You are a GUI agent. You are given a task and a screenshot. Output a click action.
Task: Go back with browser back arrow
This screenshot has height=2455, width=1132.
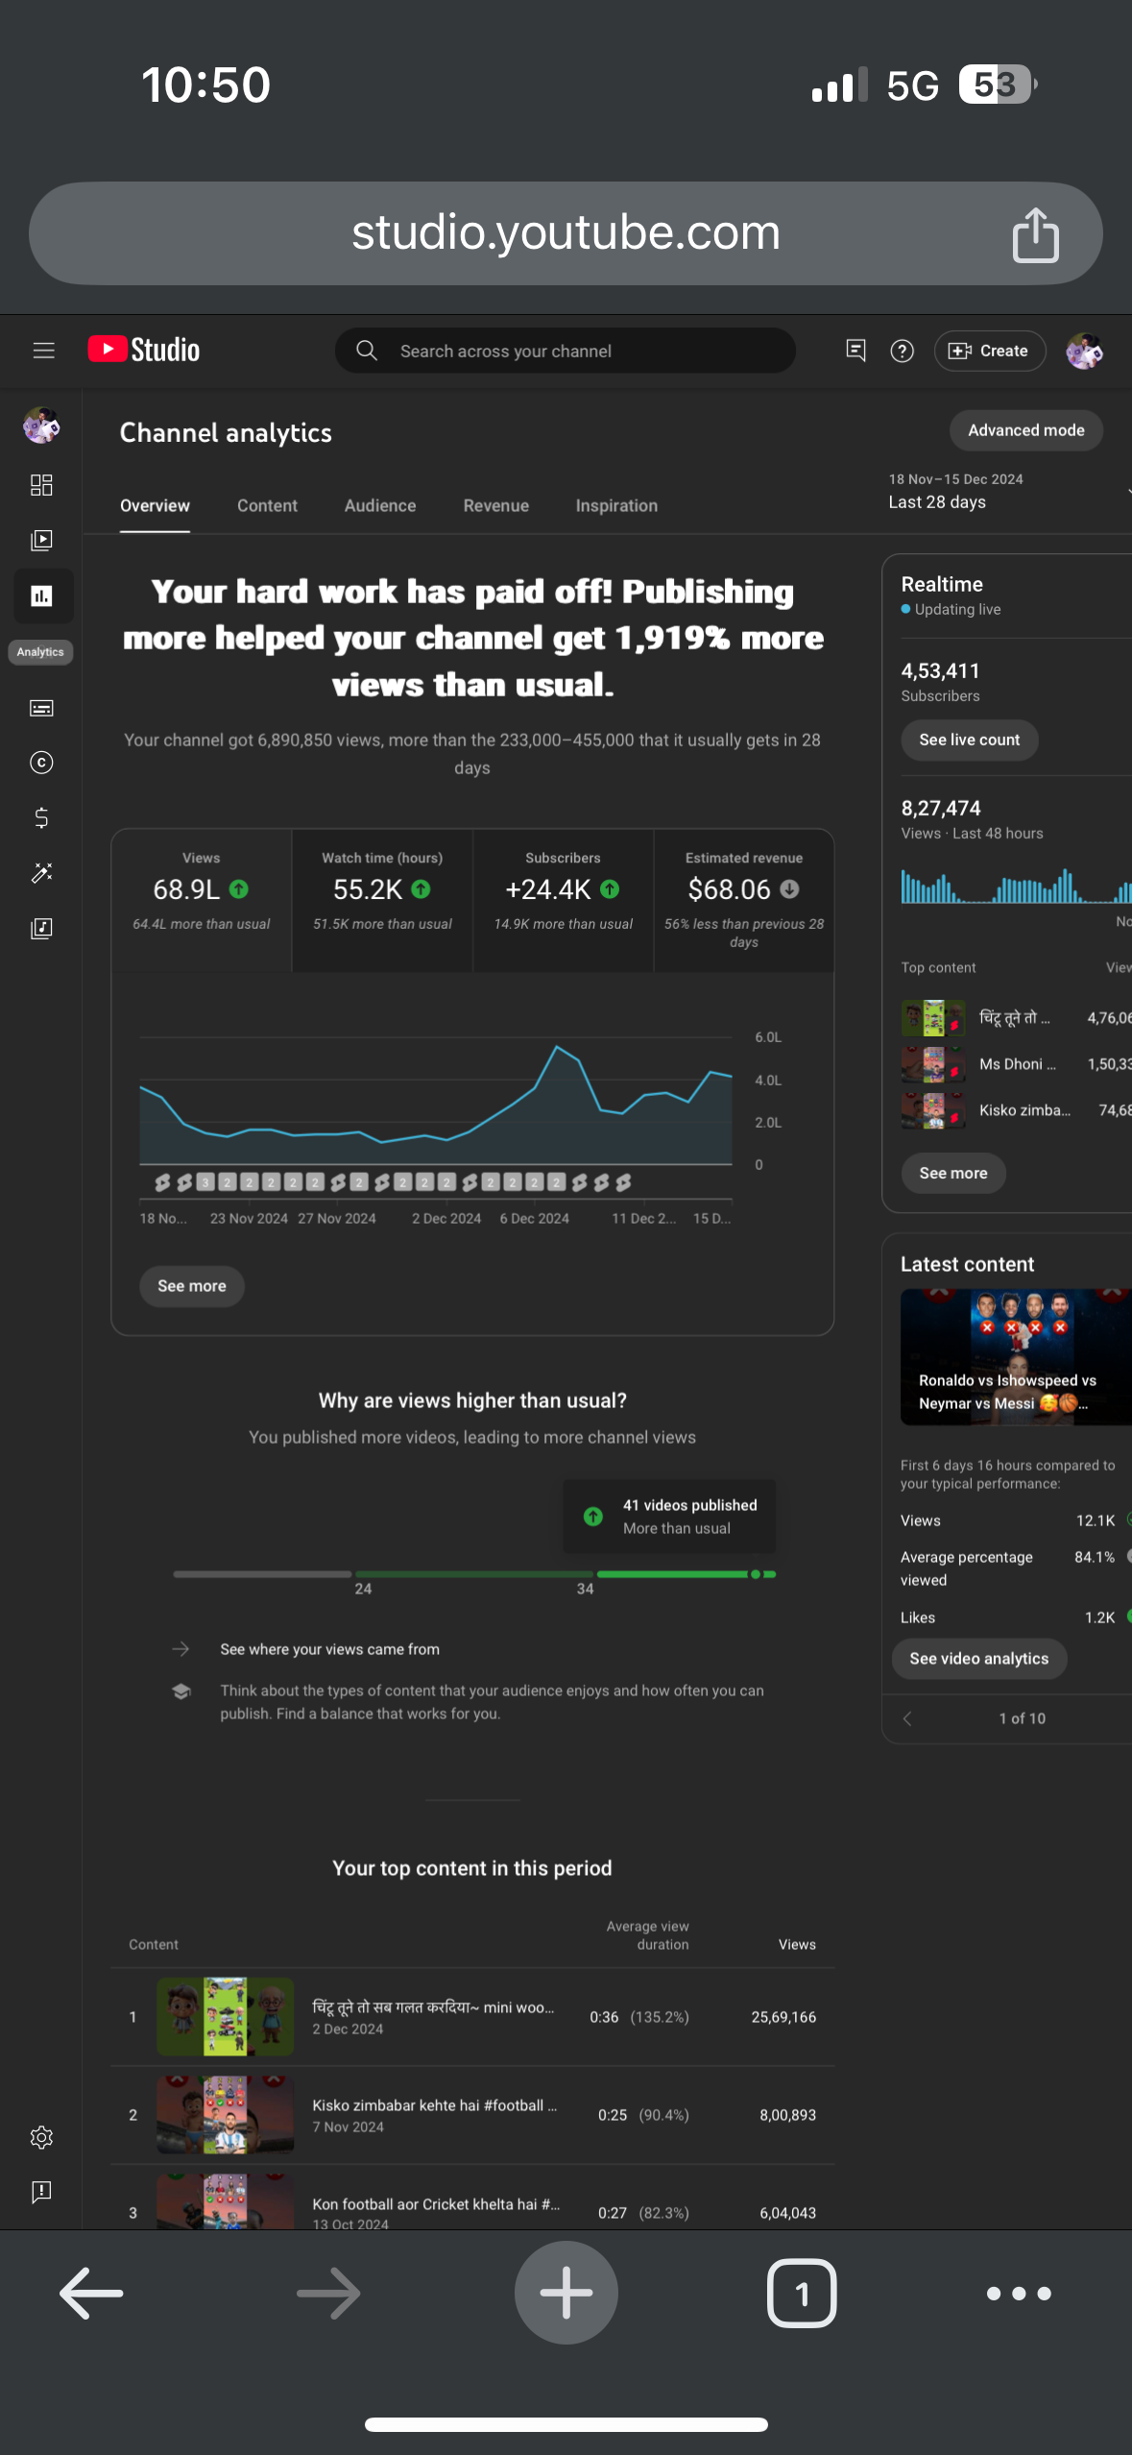(91, 2293)
